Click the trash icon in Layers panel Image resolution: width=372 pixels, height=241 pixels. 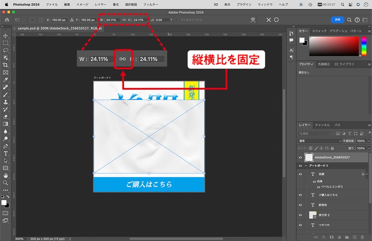click(362, 237)
